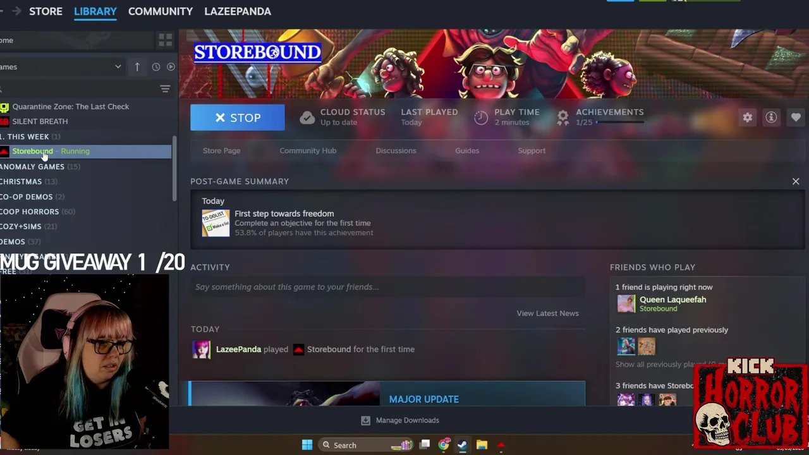Click the Queen Laqueefah friend avatar
The image size is (809, 455).
click(x=626, y=304)
